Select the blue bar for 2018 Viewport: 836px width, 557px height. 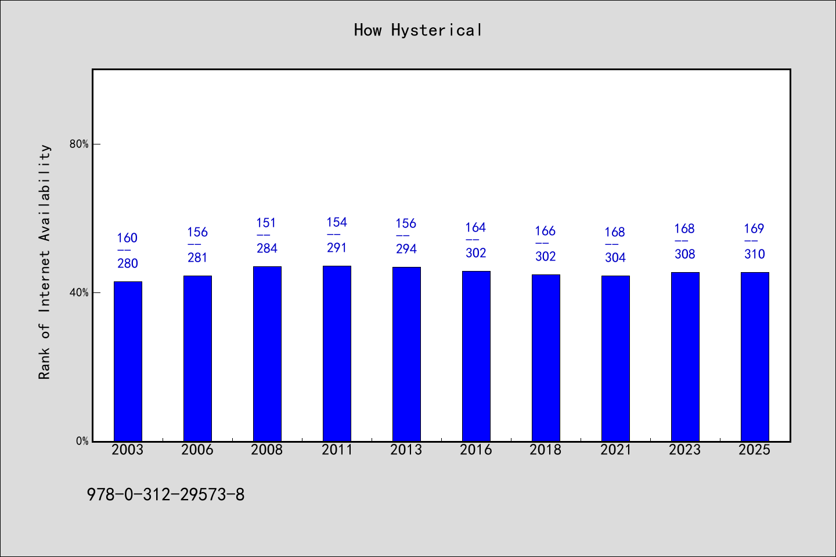(x=546, y=358)
